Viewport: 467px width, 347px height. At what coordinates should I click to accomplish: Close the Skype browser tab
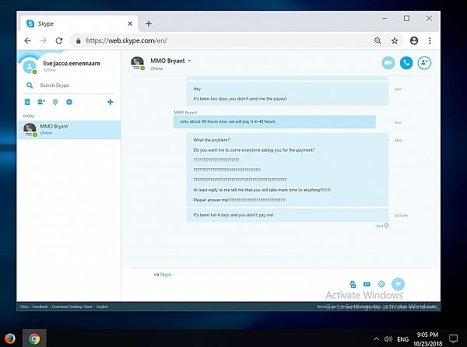tap(130, 23)
